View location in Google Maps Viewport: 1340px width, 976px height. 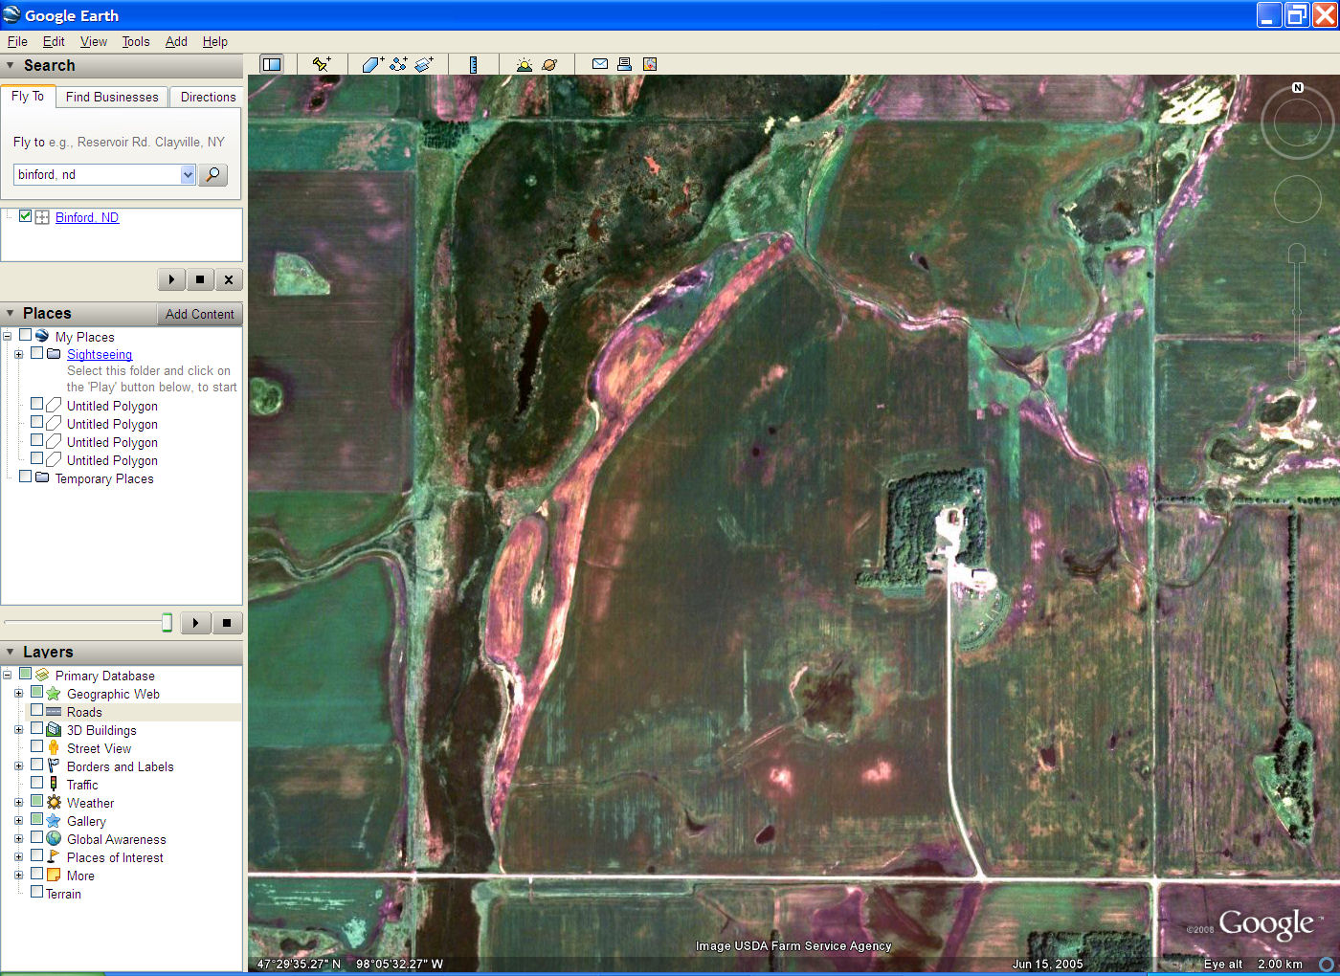[650, 64]
